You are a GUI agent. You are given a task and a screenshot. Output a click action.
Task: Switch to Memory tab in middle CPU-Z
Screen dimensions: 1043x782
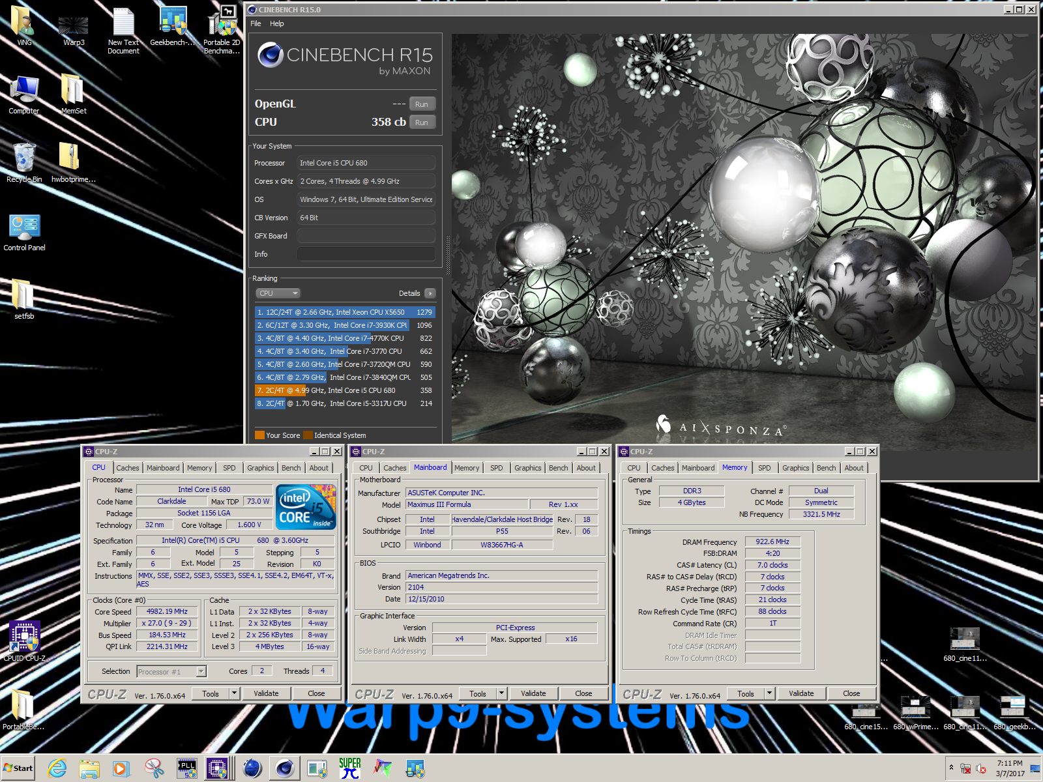click(467, 468)
